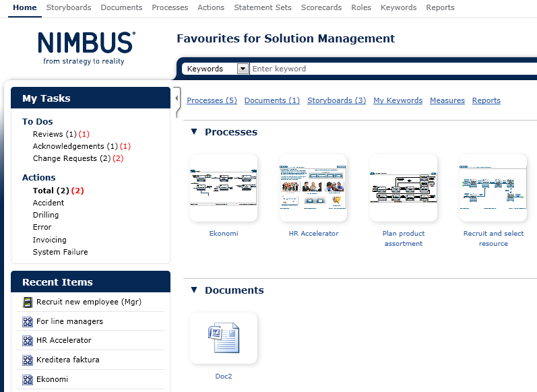This screenshot has width=537, height=392.
Task: Click the Reports link in favourites bar
Action: click(486, 100)
